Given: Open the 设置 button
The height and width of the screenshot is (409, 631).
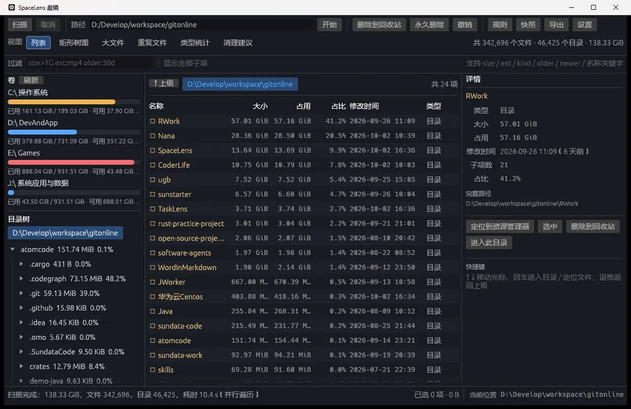Looking at the screenshot, I should coord(585,25).
